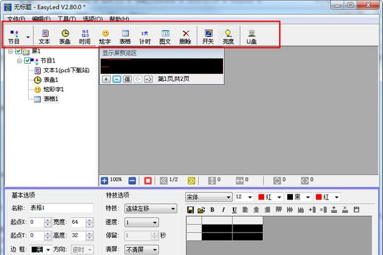
Task: Click the 删除 (Delete) toolbar icon
Action: [185, 36]
